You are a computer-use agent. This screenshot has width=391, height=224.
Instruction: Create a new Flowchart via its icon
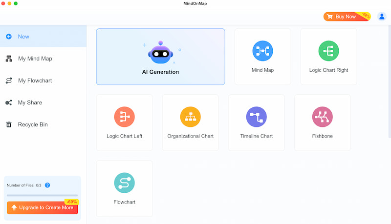124,183
